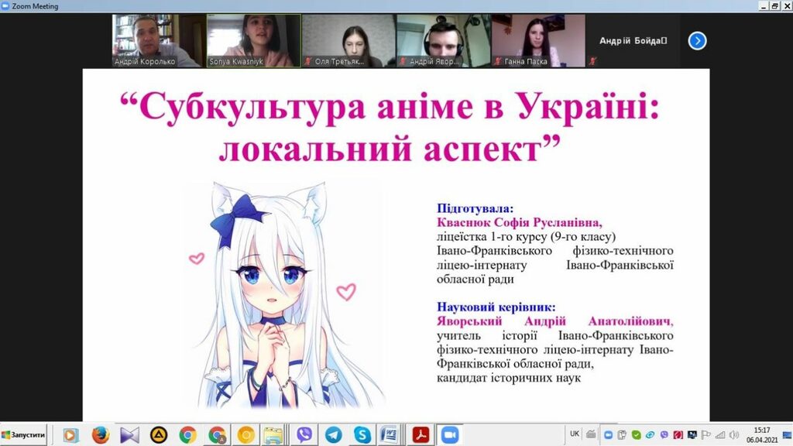
Task: Open Windows Explorer folder in taskbar
Action: coord(274,435)
